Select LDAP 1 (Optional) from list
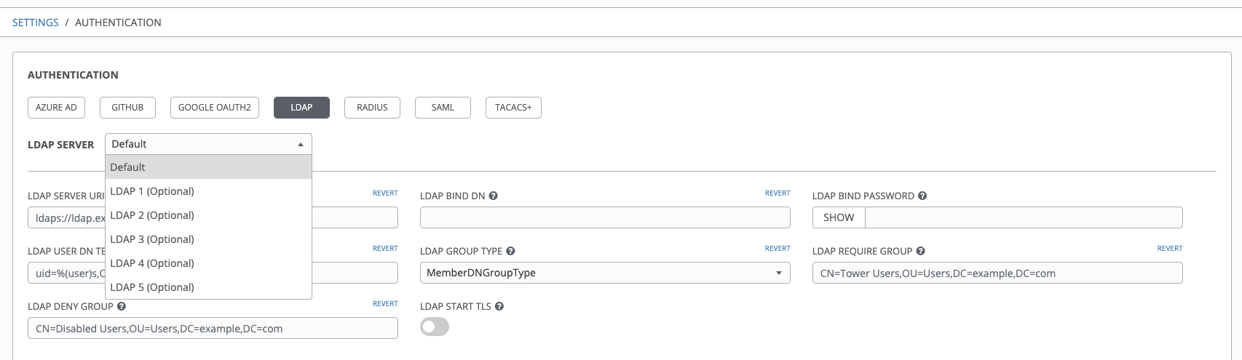This screenshot has height=360, width=1242. [x=152, y=191]
